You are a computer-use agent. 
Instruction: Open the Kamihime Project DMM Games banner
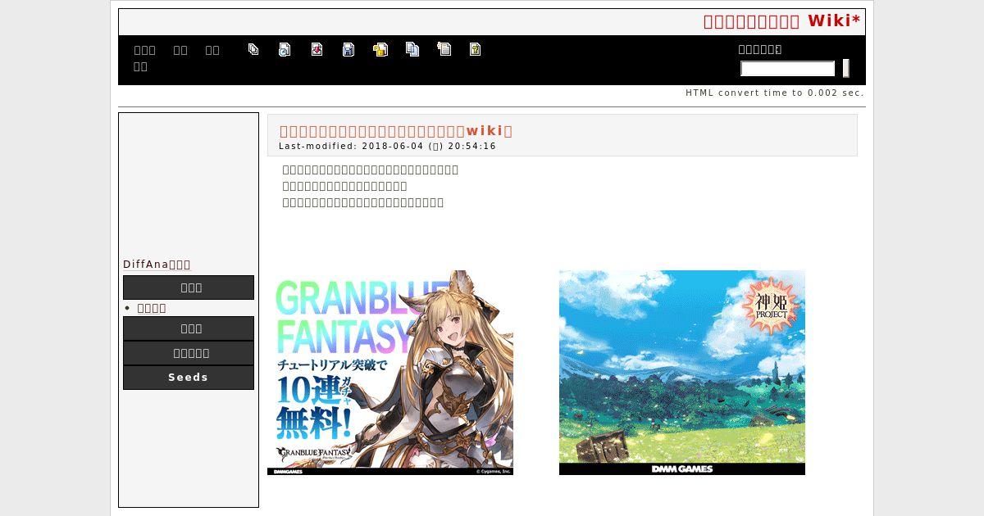682,373
